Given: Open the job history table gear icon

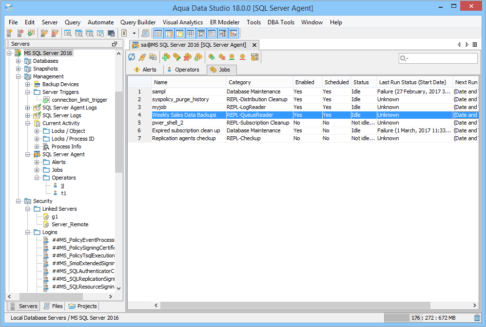Looking at the screenshot, I should pos(254,57).
